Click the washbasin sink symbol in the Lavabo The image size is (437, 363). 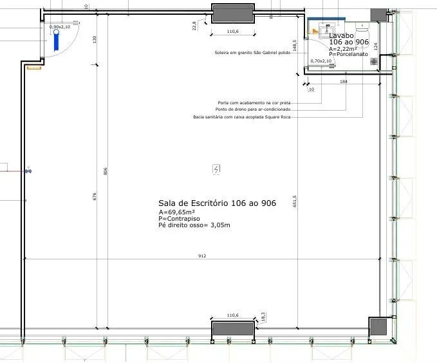click(328, 30)
